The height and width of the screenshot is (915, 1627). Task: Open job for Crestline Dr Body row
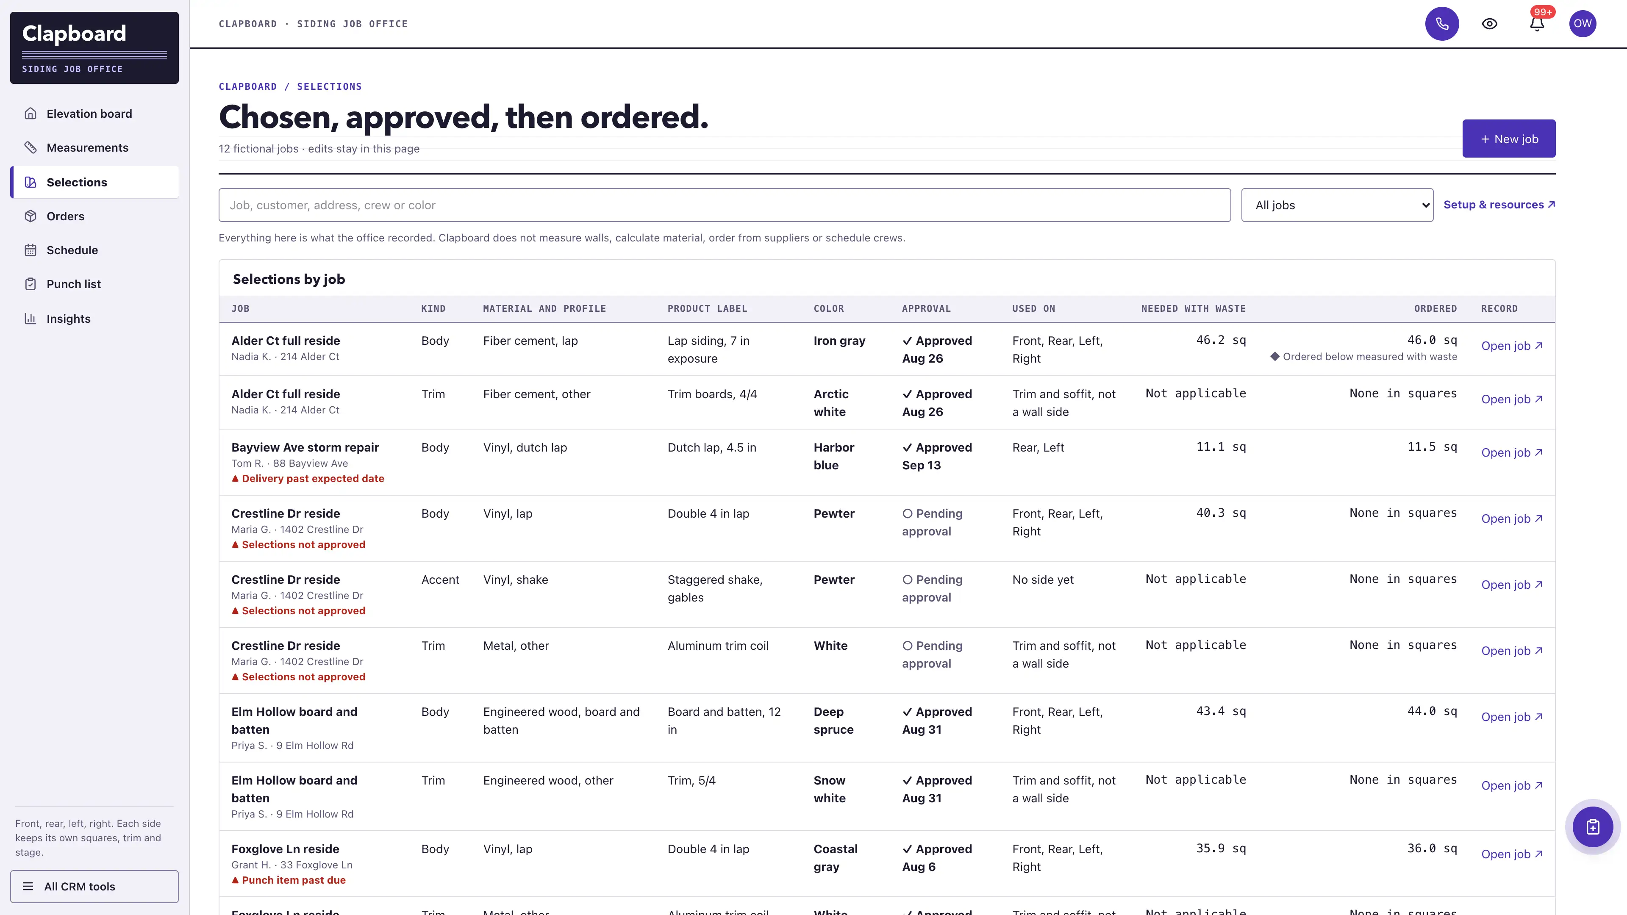pos(1512,518)
